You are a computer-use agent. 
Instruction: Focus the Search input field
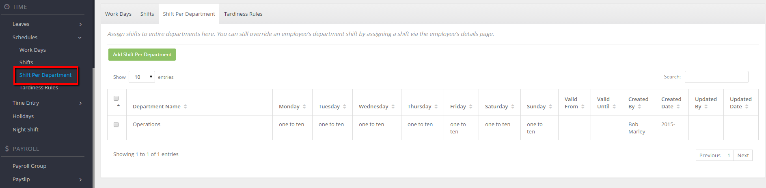tap(716, 77)
